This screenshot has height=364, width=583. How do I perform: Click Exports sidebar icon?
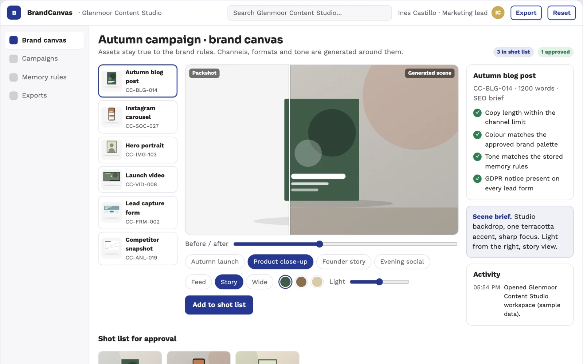pyautogui.click(x=13, y=95)
